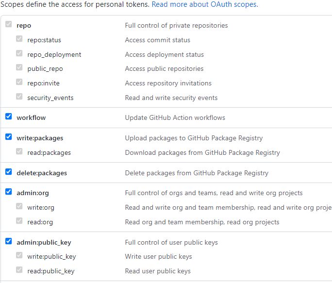332x283 pixels.
Task: Toggle the read:packages checkbox
Action: (x=19, y=151)
